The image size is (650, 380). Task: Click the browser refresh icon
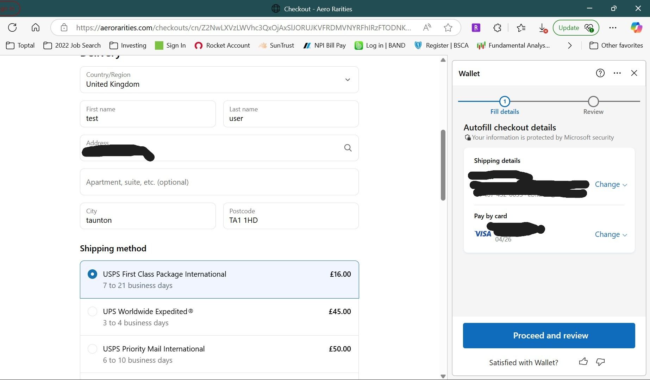pos(12,27)
